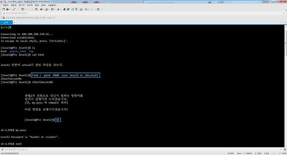The height and width of the screenshot is (155, 287).
Task: Open the color scheme icon
Action: (47, 9)
